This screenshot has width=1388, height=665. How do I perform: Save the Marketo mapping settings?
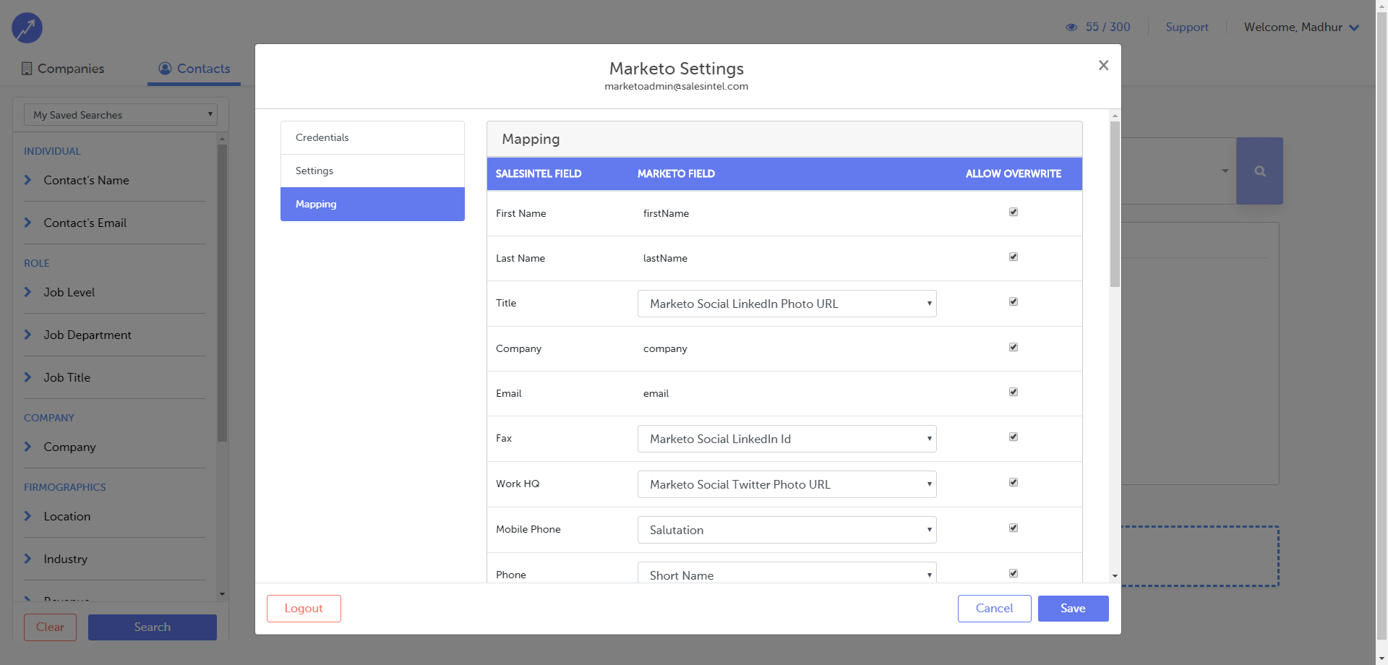(1073, 609)
